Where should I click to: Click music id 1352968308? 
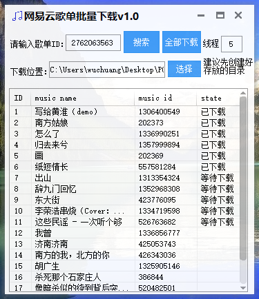point(159,189)
